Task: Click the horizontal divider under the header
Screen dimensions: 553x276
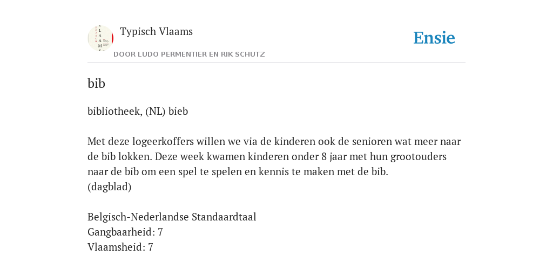Action: tap(276, 63)
